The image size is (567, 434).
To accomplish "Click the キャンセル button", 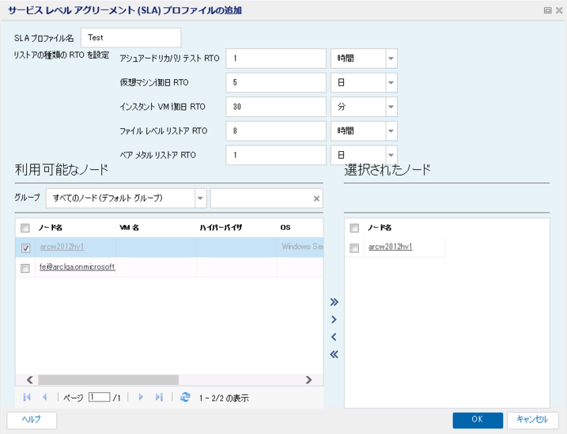I will tap(532, 420).
